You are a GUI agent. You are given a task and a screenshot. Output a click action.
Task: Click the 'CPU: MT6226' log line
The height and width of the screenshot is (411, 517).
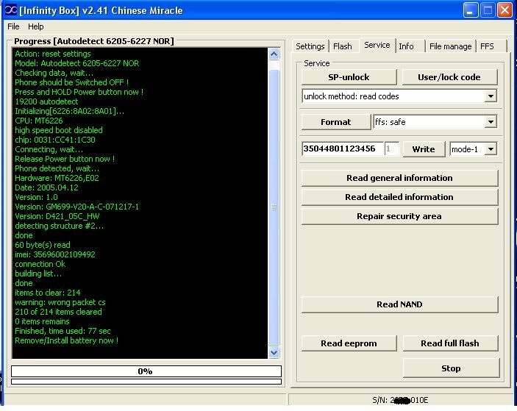tap(39, 121)
